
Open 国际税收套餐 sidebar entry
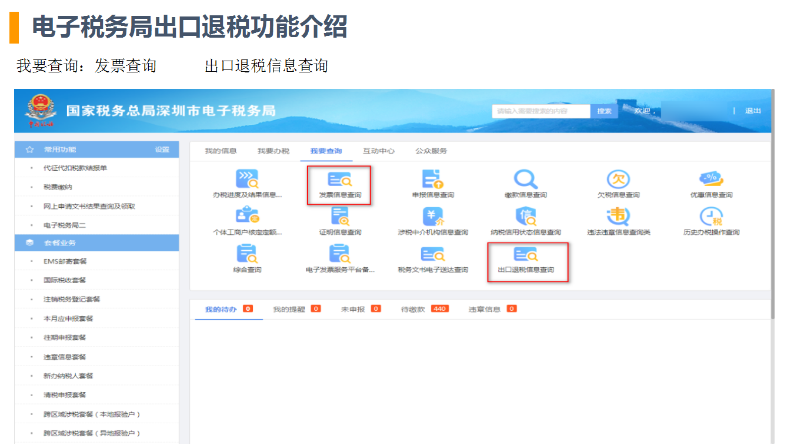(x=97, y=280)
